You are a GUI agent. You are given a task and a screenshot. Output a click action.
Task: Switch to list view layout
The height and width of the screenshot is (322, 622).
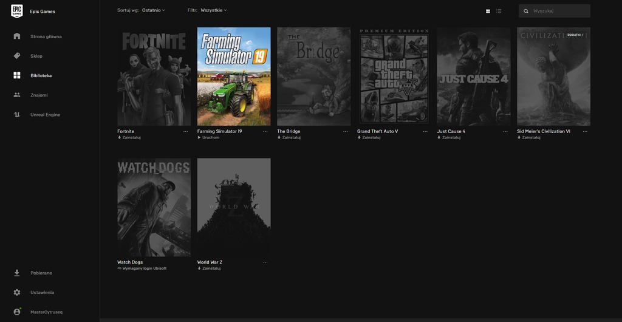(x=499, y=11)
